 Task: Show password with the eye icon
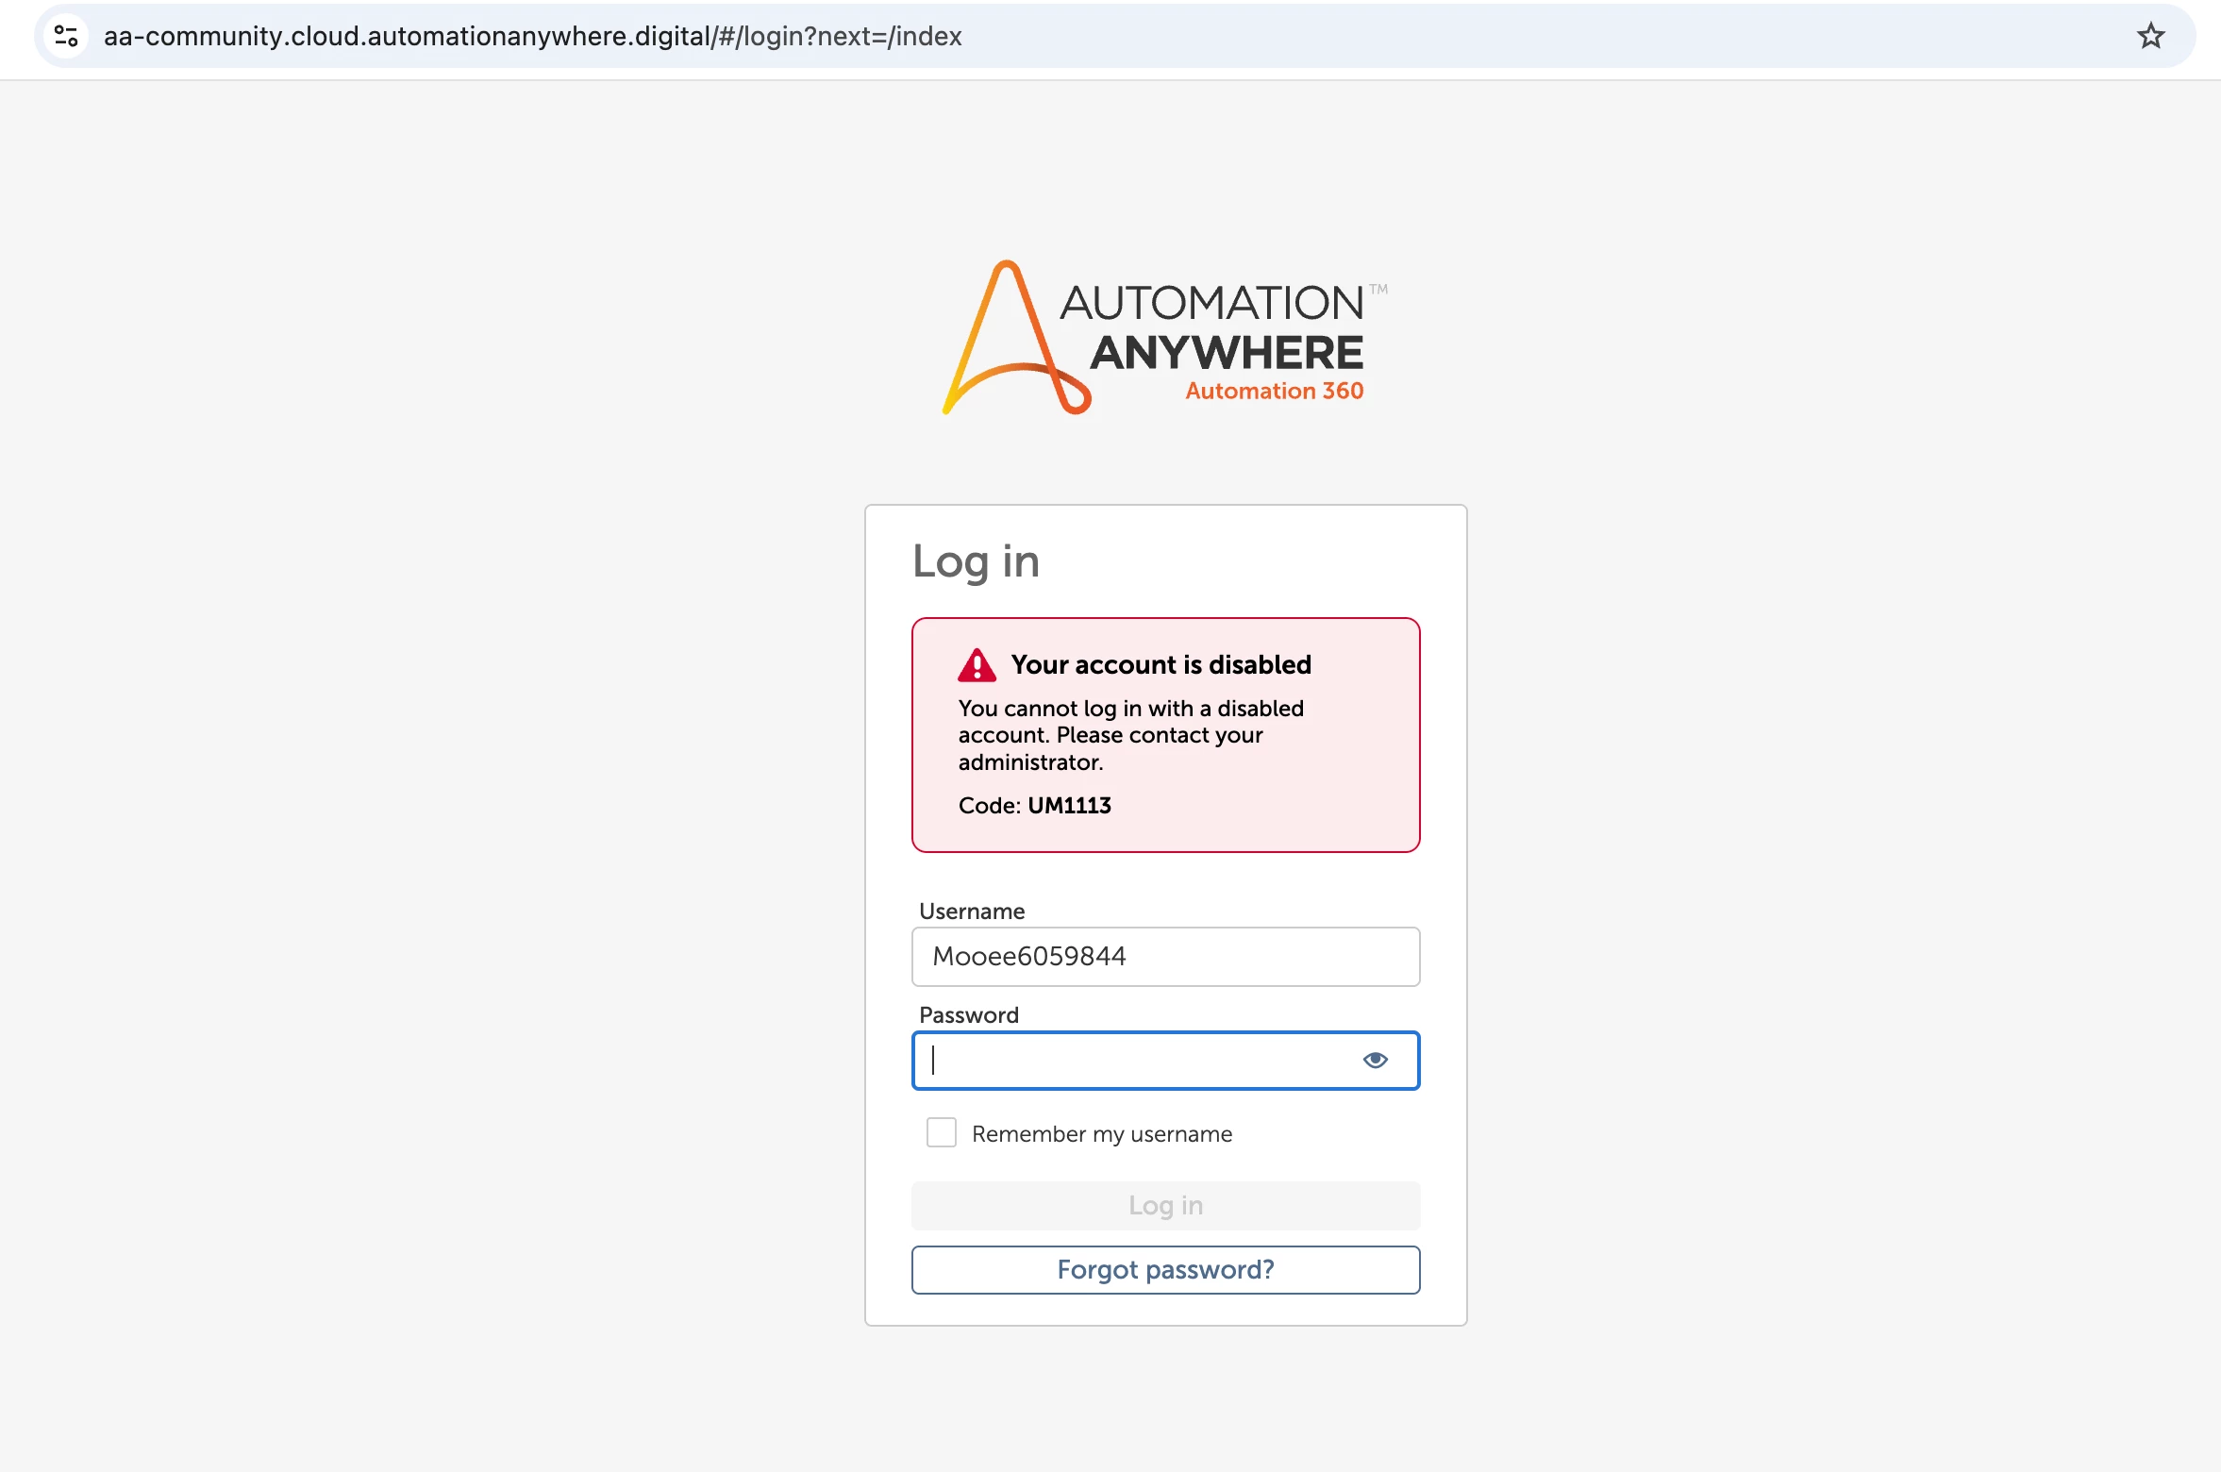(1375, 1061)
